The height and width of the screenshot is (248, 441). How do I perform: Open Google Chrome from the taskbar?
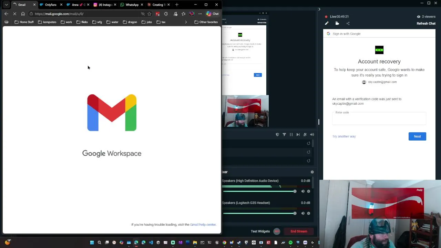[x=224, y=242]
